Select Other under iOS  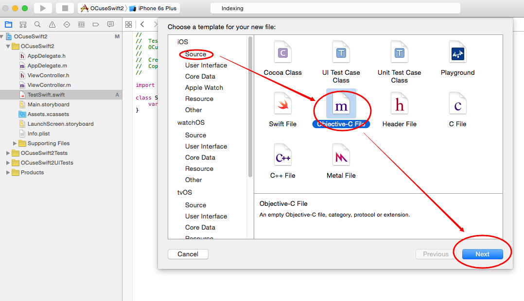coord(193,110)
